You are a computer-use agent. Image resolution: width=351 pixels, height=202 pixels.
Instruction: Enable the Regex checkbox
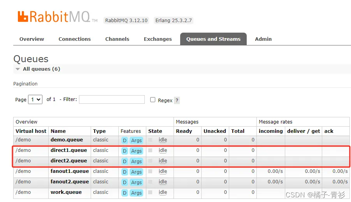coord(153,100)
